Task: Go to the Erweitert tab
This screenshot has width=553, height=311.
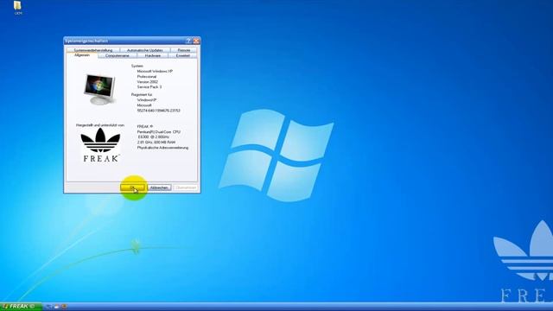Action: click(182, 55)
